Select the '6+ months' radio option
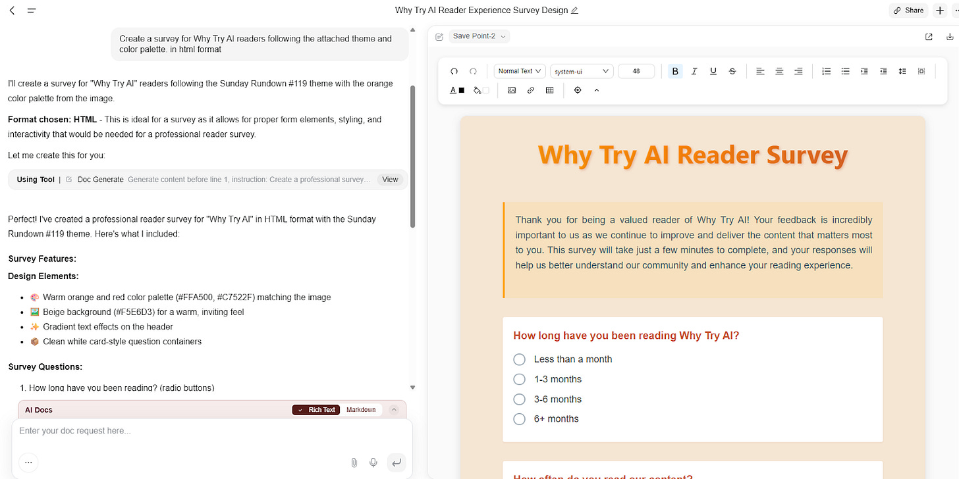This screenshot has width=959, height=479. tap(519, 418)
